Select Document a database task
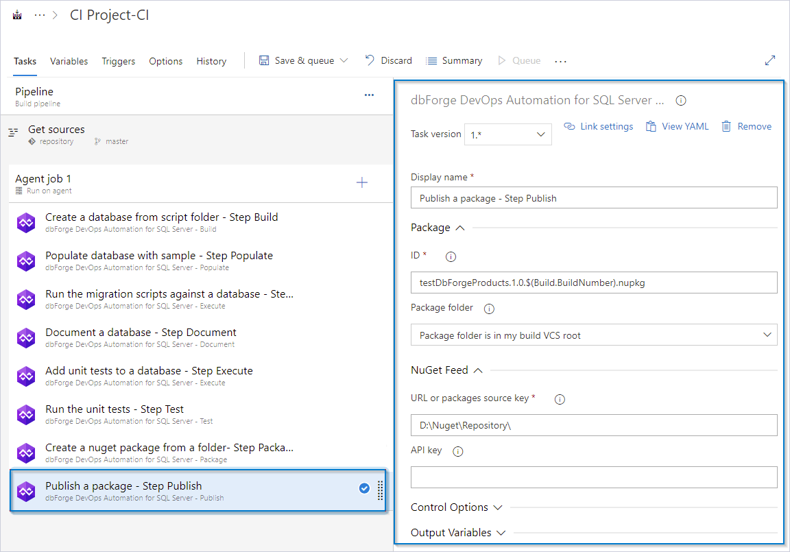The height and width of the screenshot is (552, 790). (x=201, y=337)
